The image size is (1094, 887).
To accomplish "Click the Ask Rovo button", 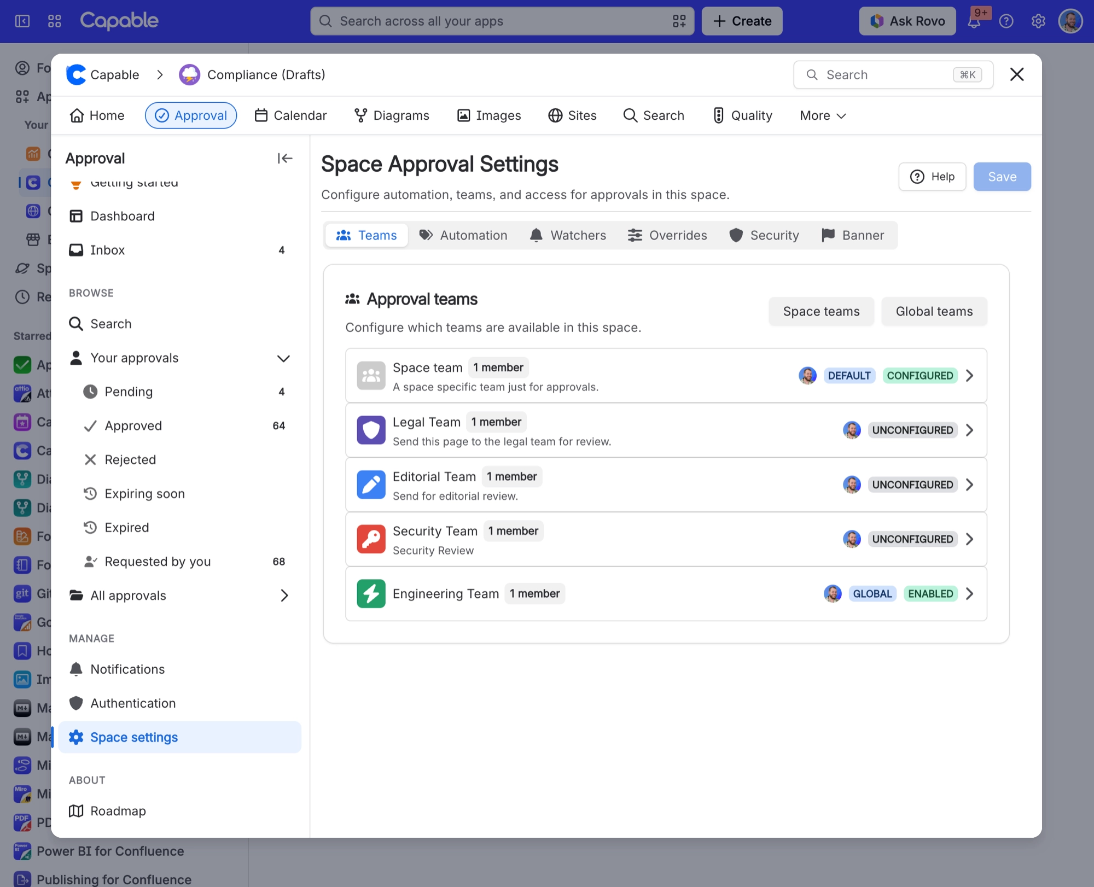I will [907, 21].
